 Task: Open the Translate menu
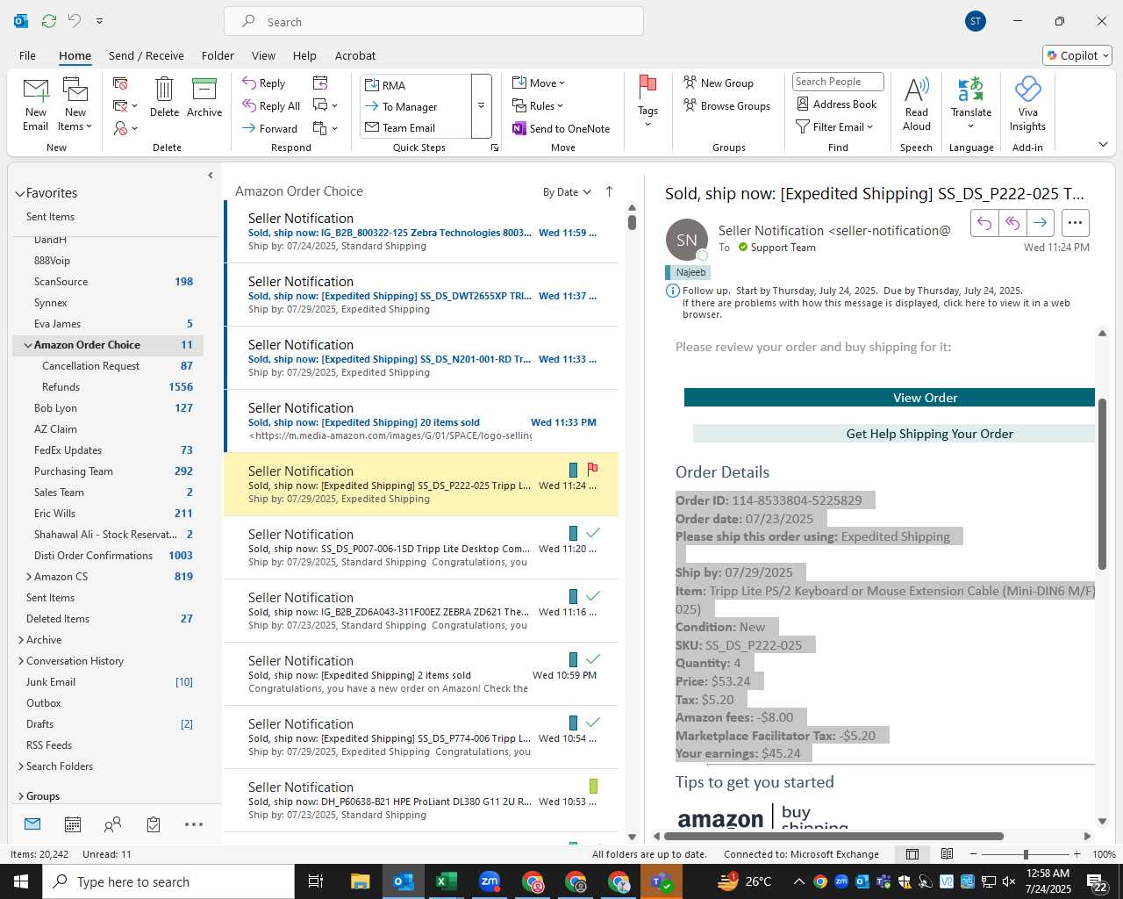pyautogui.click(x=971, y=103)
